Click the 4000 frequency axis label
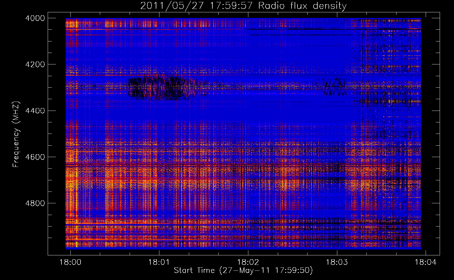454x280 pixels. pos(35,18)
